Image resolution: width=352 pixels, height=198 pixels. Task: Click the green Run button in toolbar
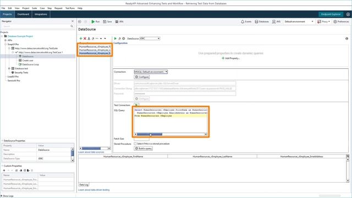point(95,21)
